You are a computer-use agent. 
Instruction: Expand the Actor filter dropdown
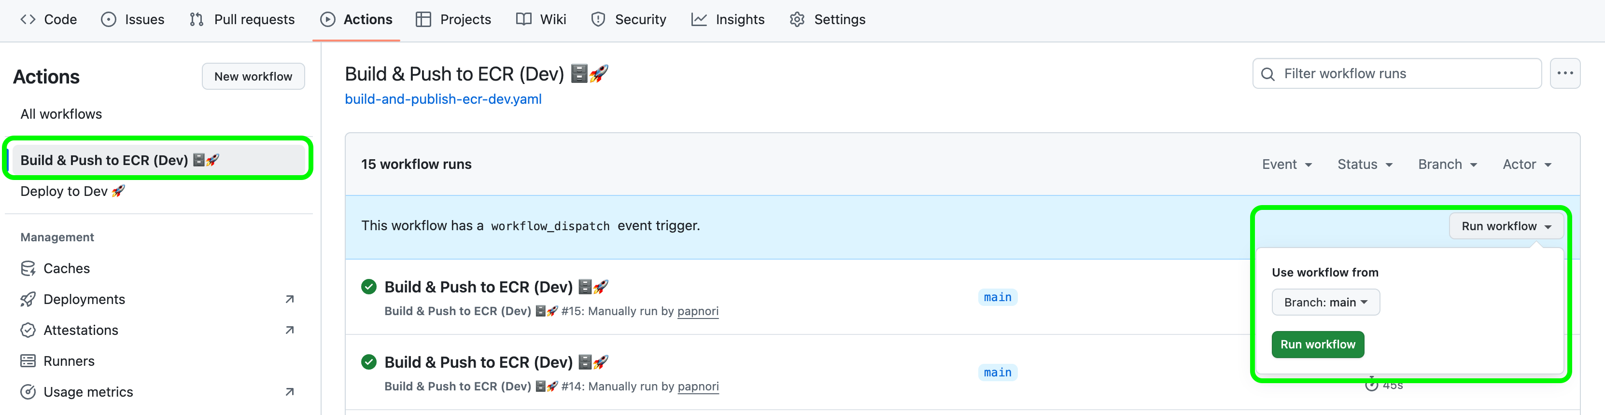coord(1526,164)
